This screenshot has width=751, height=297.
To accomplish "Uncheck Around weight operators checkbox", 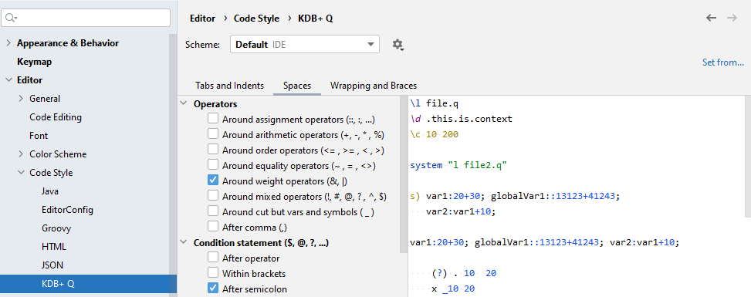I will pyautogui.click(x=213, y=180).
